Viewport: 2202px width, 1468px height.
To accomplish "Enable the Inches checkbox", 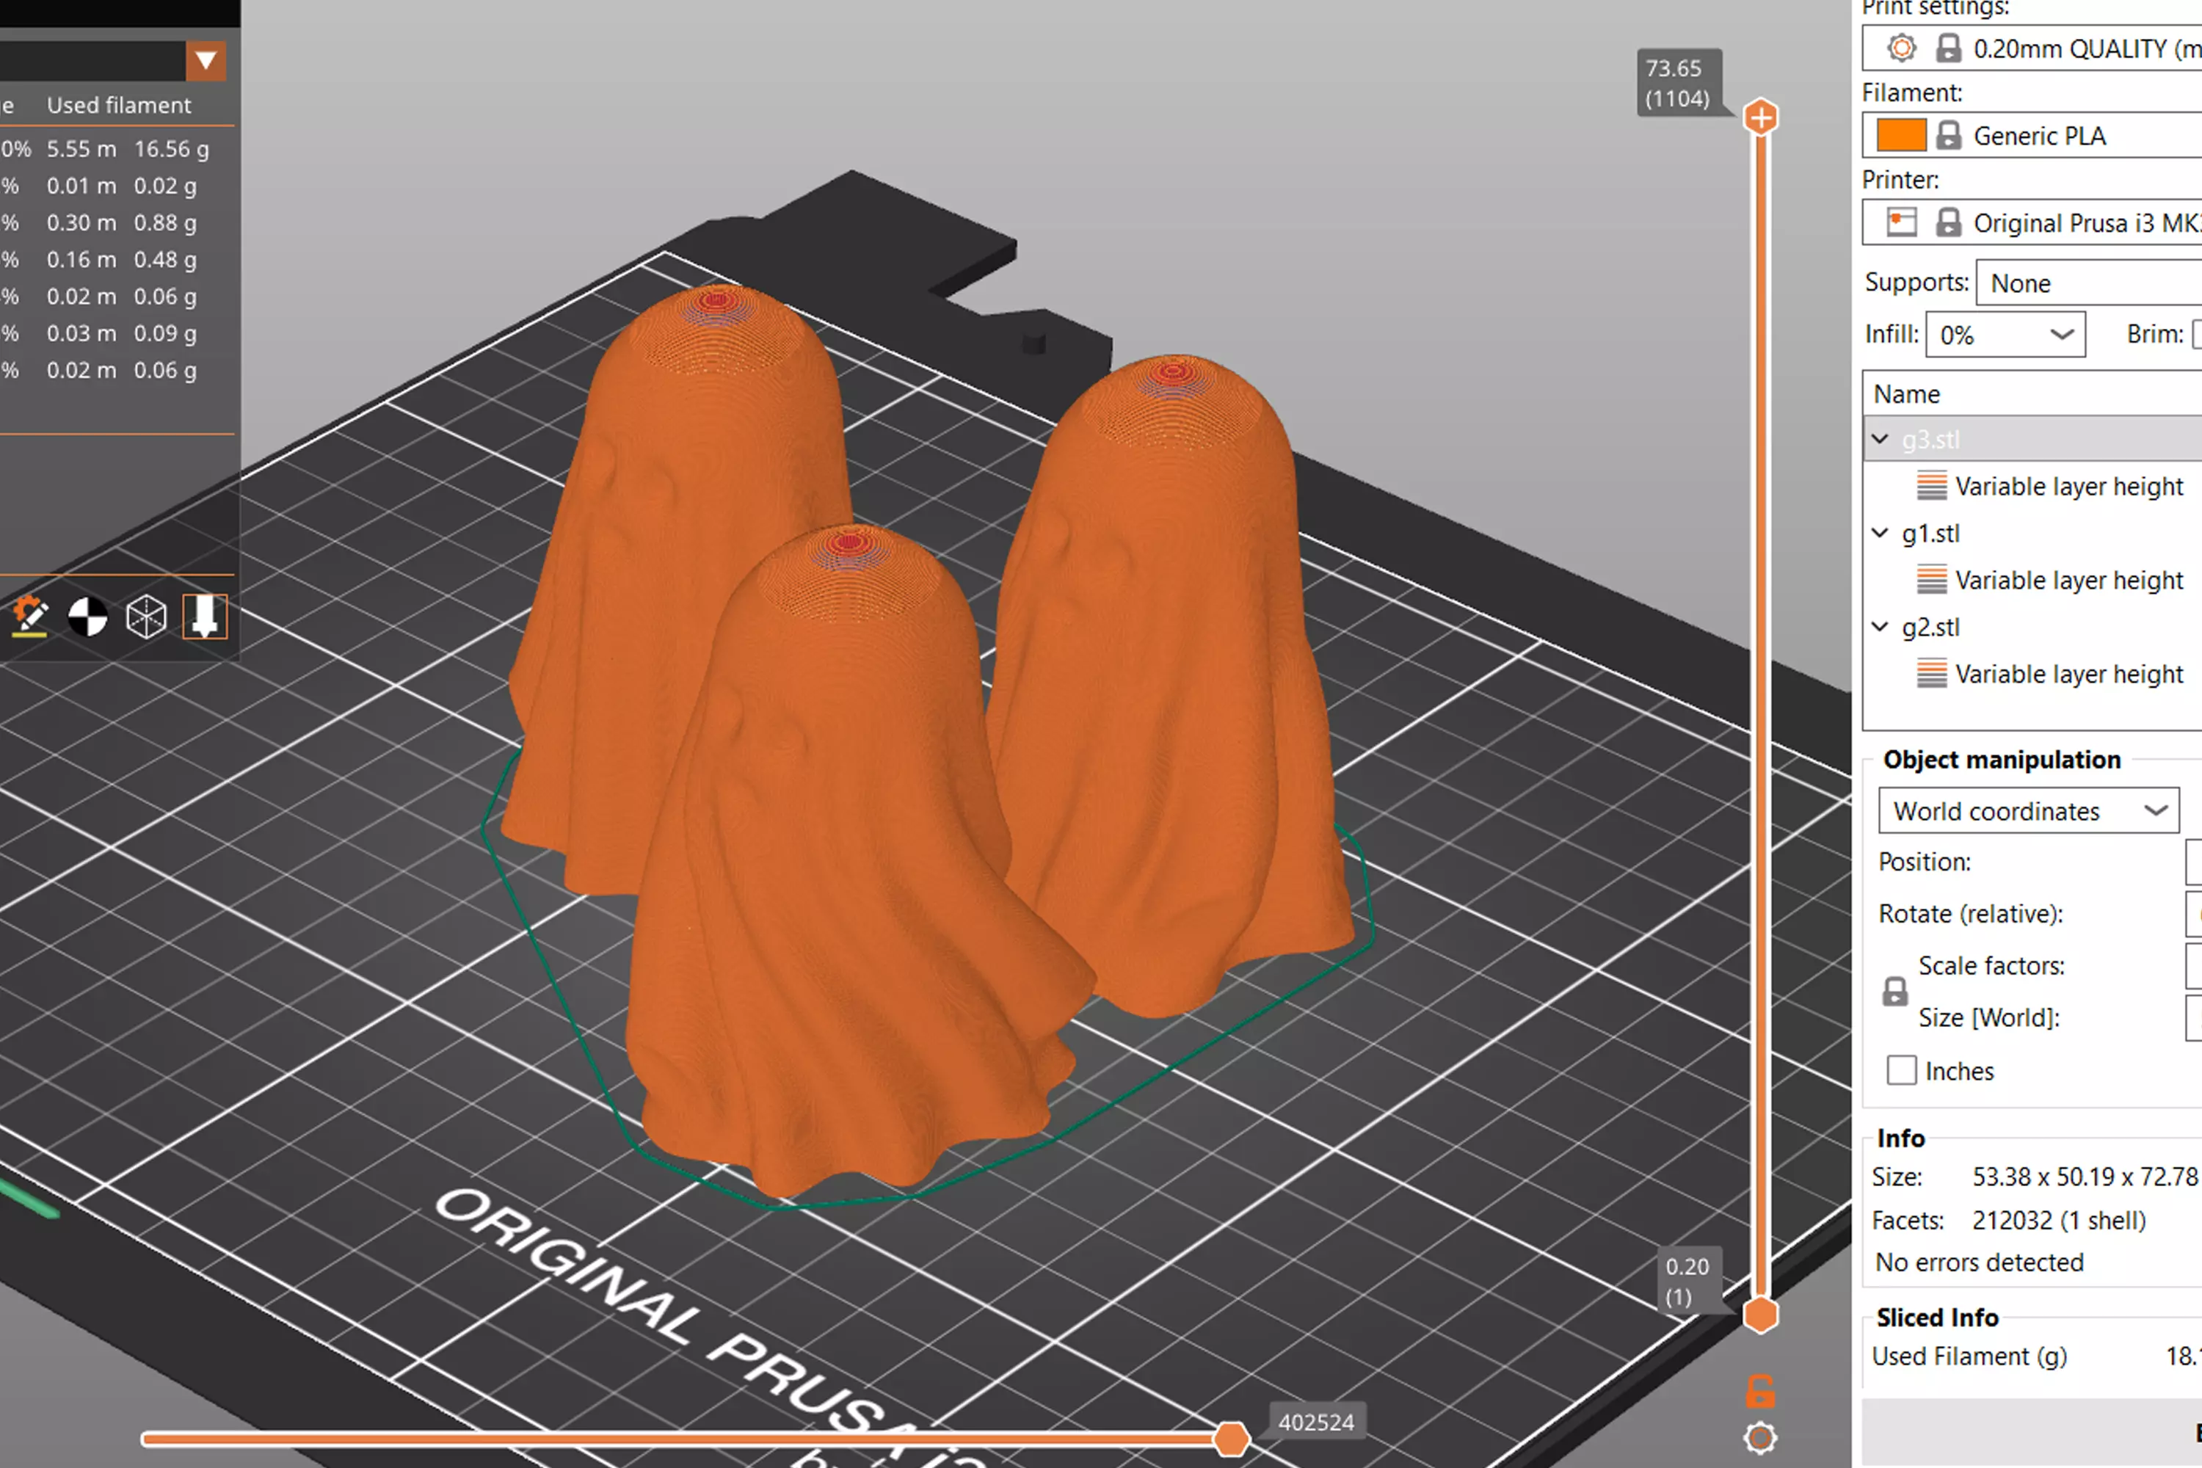I will pos(1902,1070).
